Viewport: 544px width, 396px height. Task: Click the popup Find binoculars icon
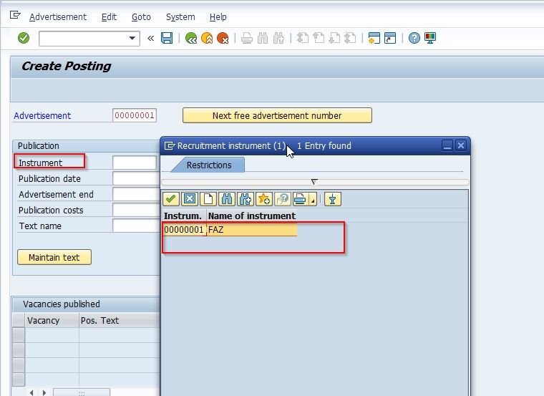(227, 199)
